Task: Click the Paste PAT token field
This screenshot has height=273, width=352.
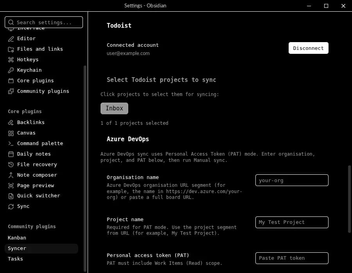Action: coord(292,258)
